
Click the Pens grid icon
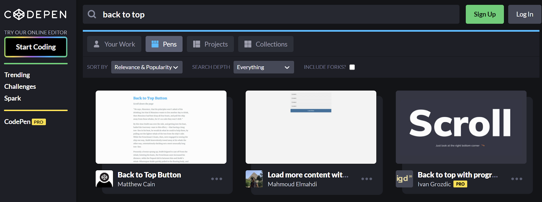pos(155,44)
